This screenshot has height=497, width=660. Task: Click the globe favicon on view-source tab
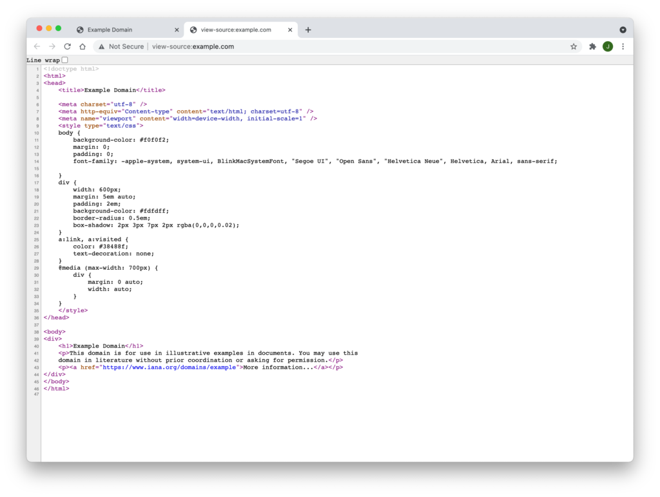193,30
